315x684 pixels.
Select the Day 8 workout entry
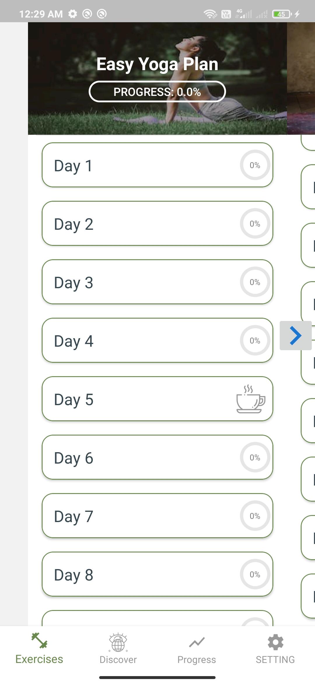tap(157, 574)
